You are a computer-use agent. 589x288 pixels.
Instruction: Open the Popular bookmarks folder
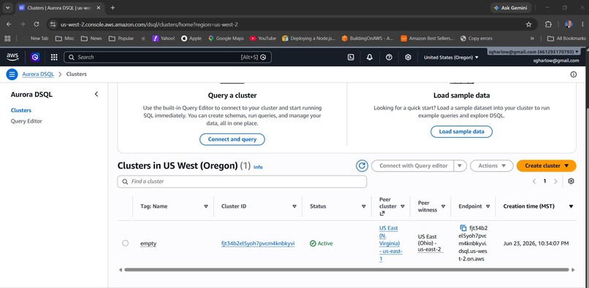[x=121, y=38]
